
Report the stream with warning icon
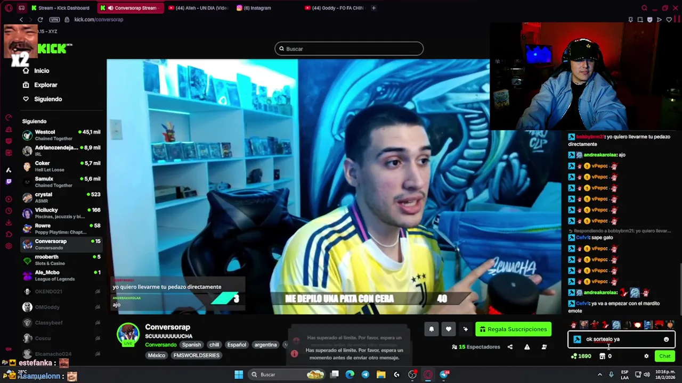pyautogui.click(x=527, y=347)
